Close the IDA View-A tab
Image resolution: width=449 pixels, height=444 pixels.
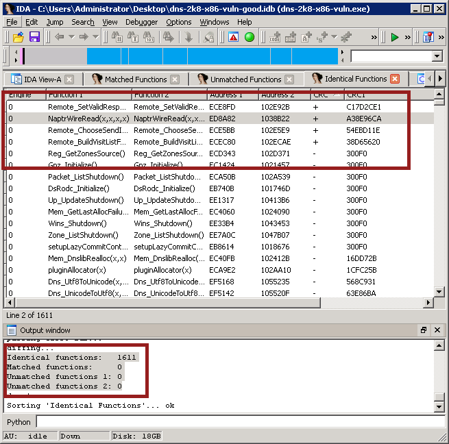point(69,79)
